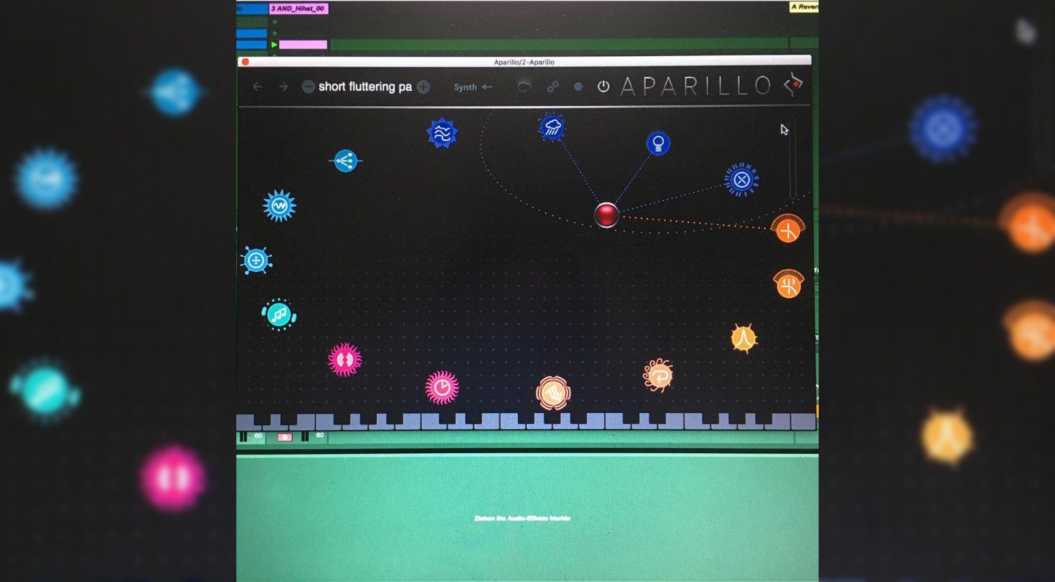This screenshot has width=1055, height=582.
Task: Open the preset name 'short fluttering pa' list
Action: pos(364,87)
